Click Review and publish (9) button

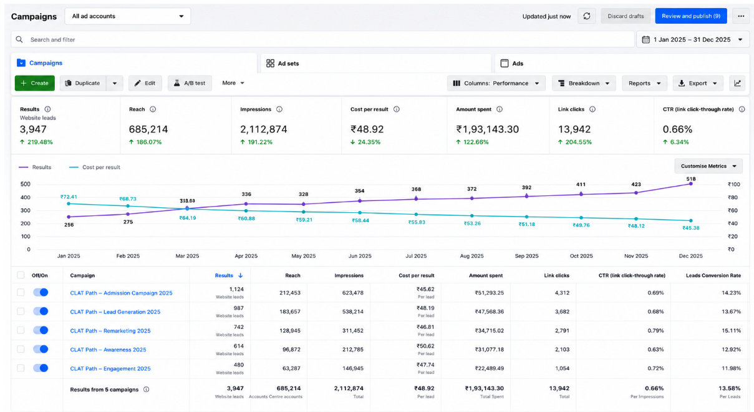point(691,16)
